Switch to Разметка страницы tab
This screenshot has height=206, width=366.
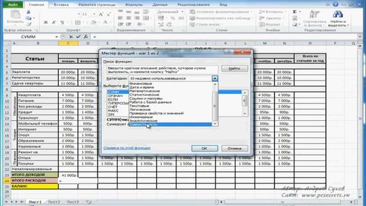click(x=97, y=5)
